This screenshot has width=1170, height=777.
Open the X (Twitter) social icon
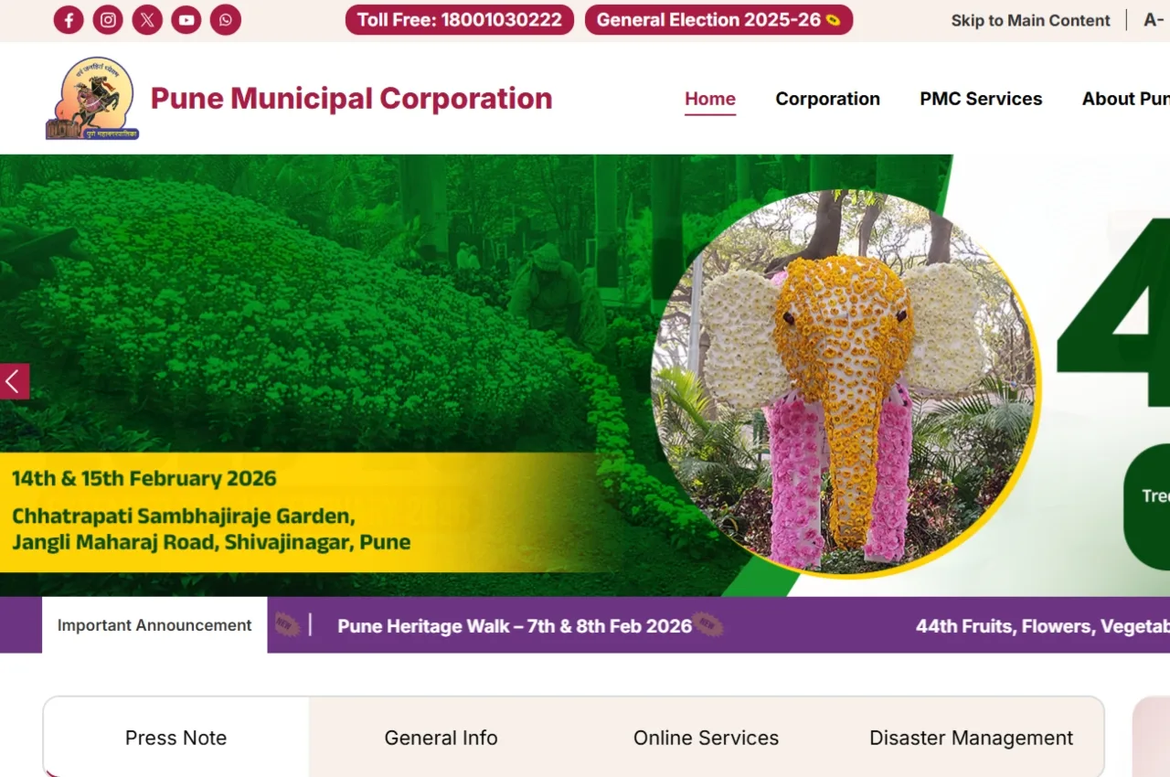[147, 19]
